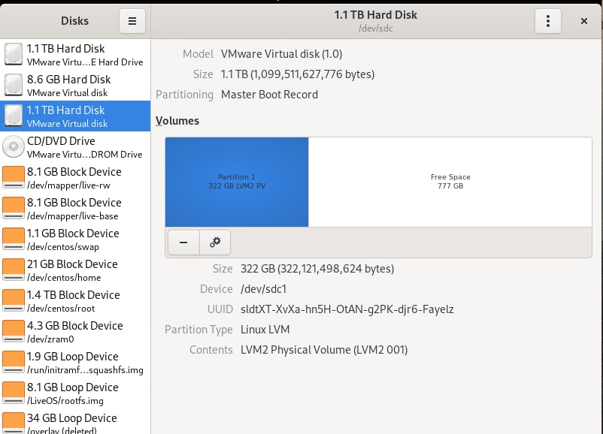The image size is (603, 434).
Task: Open the drive options three-dot menu
Action: tap(547, 21)
